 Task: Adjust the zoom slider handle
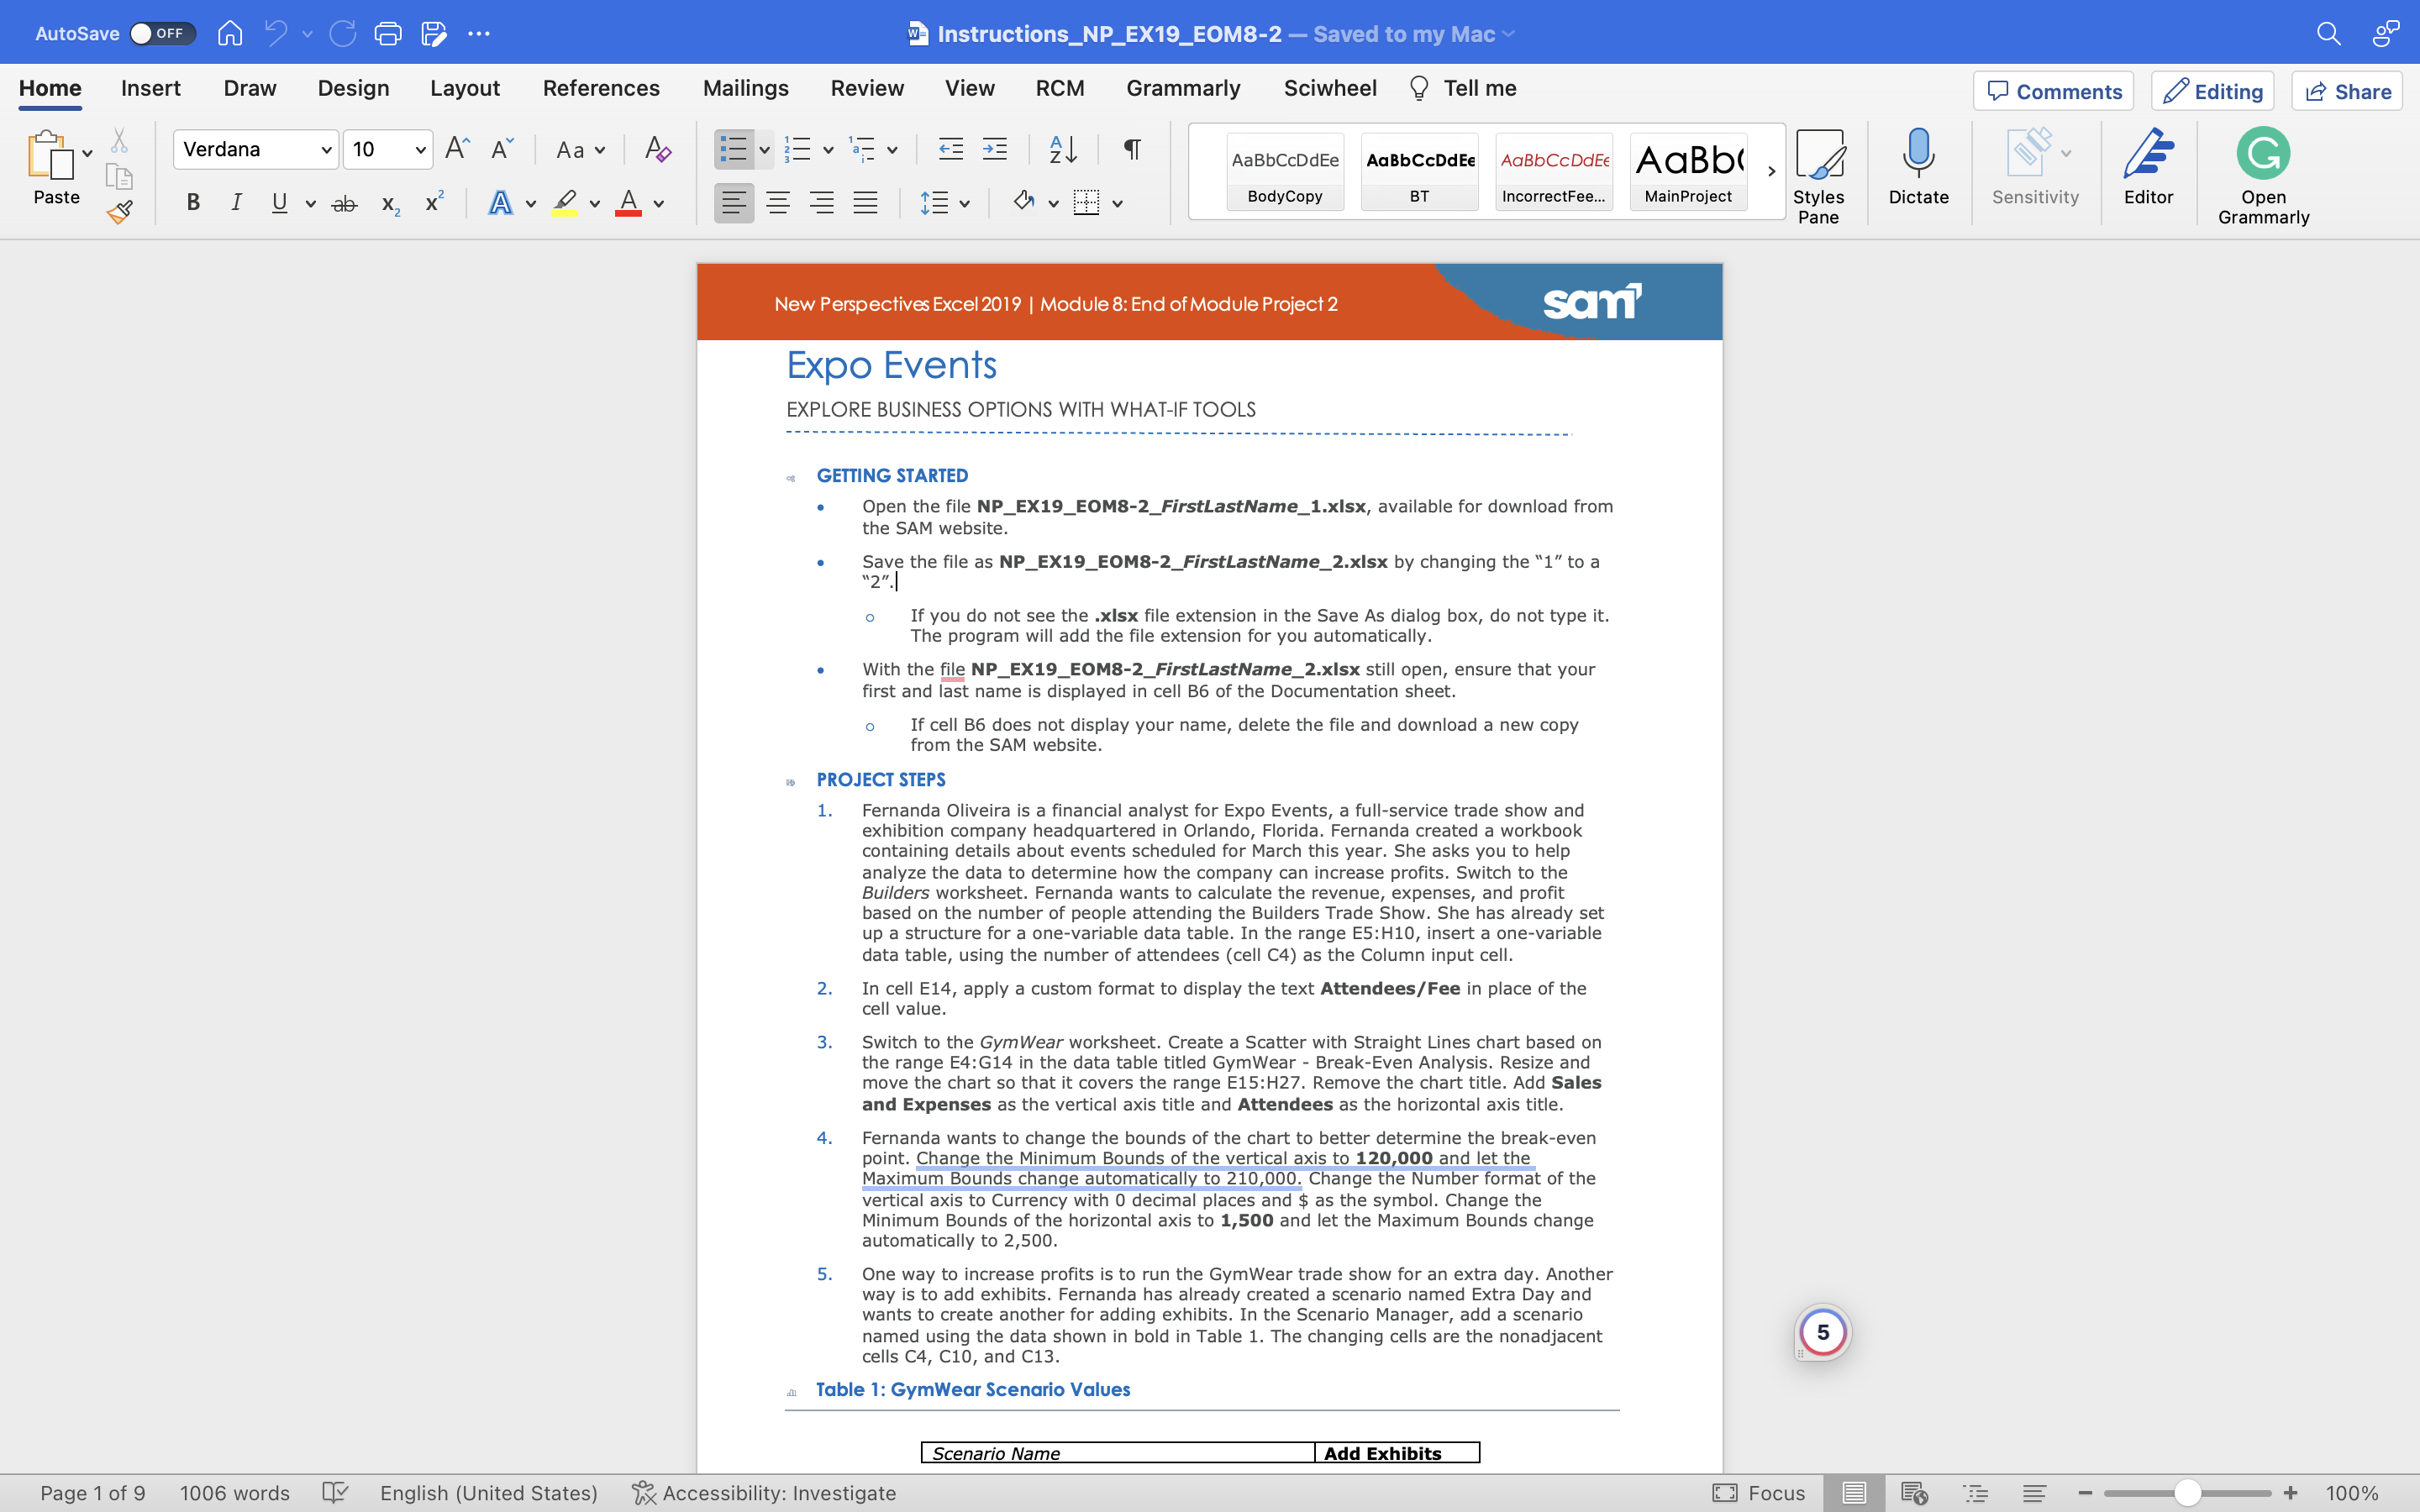coord(2187,1493)
